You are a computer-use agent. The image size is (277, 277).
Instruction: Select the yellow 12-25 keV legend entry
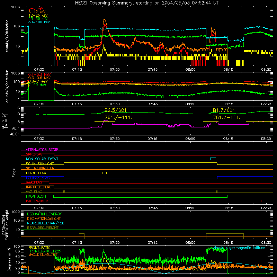pyautogui.click(x=38, y=15)
